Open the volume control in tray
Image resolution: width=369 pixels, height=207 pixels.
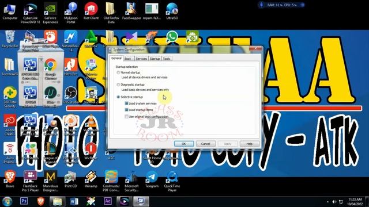tap(334, 202)
